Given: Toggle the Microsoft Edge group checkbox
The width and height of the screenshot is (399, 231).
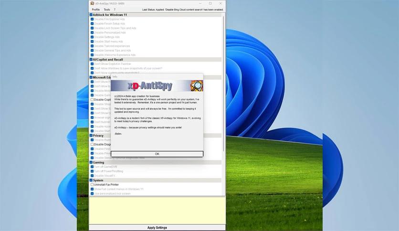Looking at the screenshot, I should click(x=91, y=77).
